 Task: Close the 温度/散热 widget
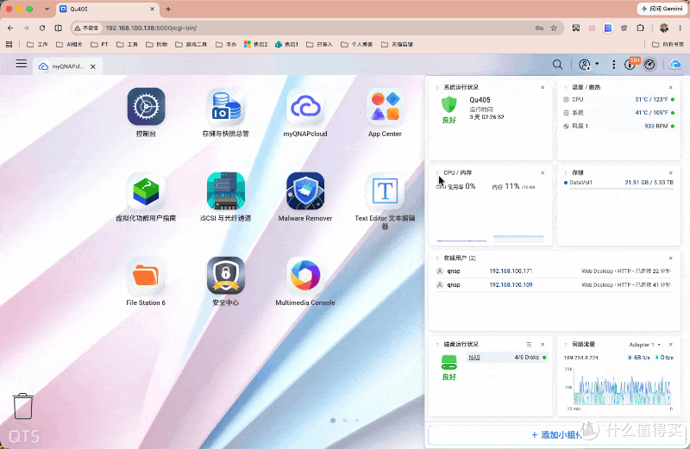tap(671, 88)
